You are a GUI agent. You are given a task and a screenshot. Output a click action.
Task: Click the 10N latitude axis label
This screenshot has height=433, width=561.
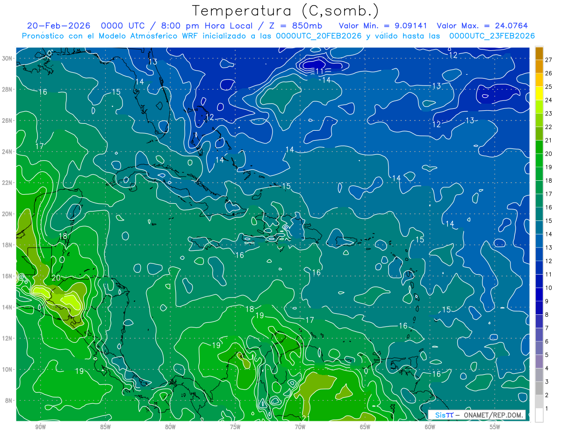click(x=7, y=369)
